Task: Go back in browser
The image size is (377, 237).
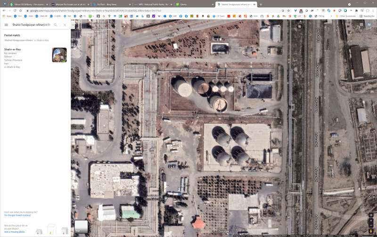Action: (4, 10)
